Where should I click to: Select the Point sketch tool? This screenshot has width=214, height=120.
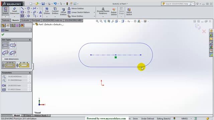pos(40,16)
